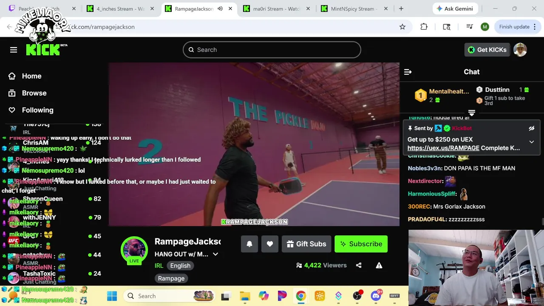Viewport: 544px width, 306px height.
Task: Expand the pinned message chevron
Action: click(531, 142)
